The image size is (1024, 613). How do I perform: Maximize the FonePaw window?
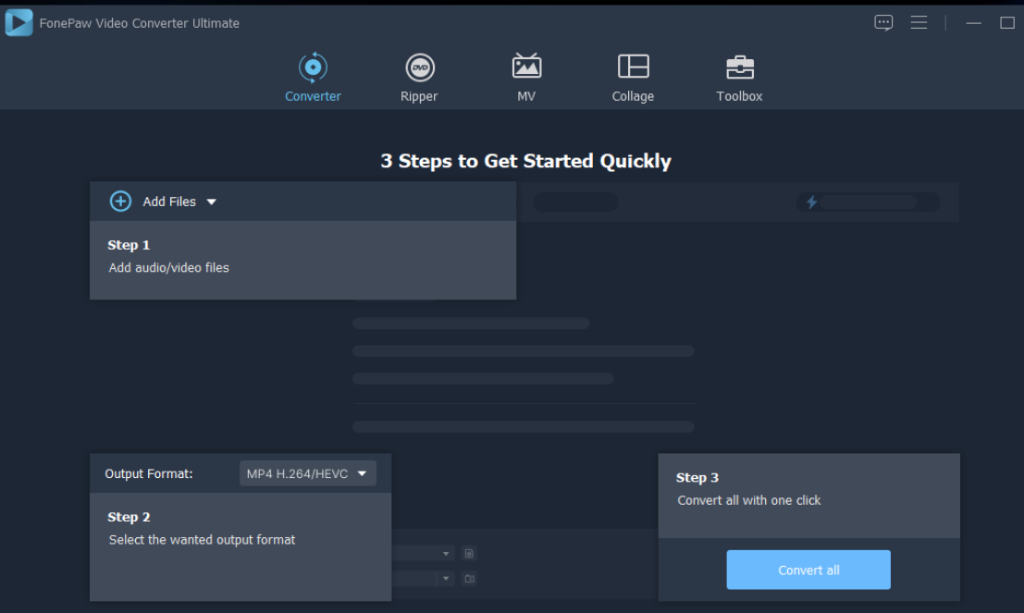[1007, 23]
